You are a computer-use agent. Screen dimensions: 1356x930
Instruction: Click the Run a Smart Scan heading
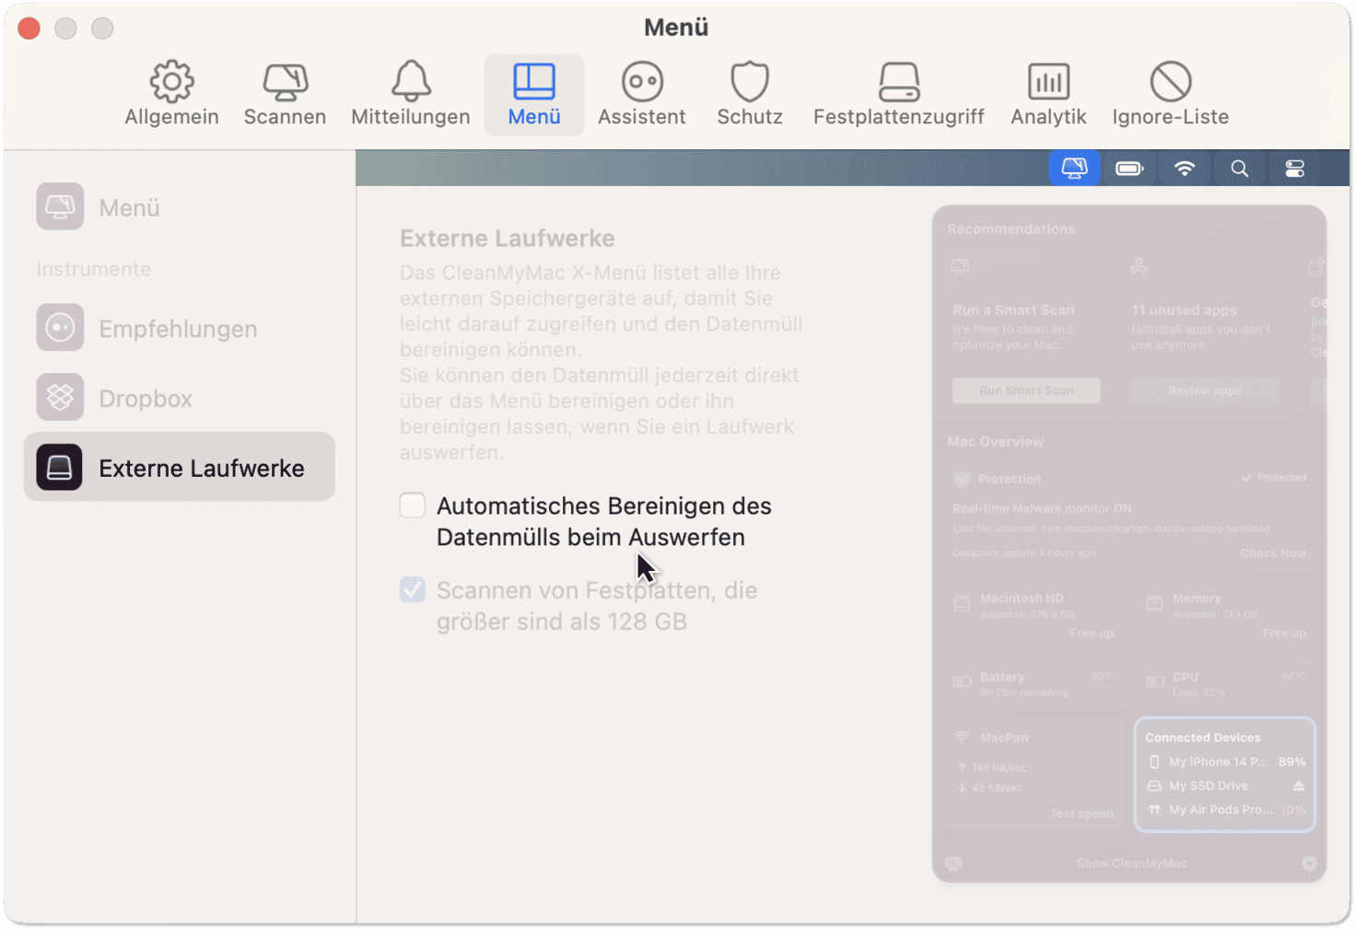[1013, 310]
